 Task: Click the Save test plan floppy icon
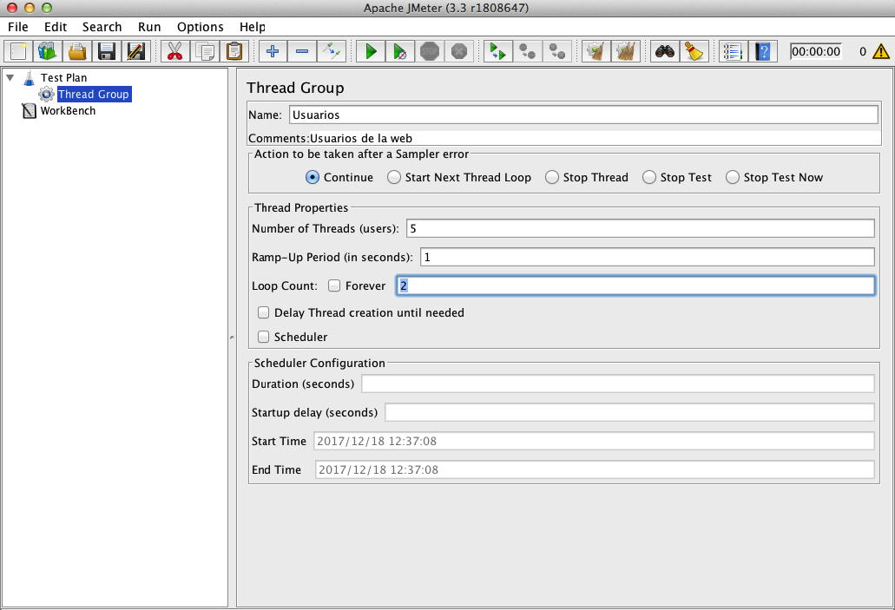[106, 51]
